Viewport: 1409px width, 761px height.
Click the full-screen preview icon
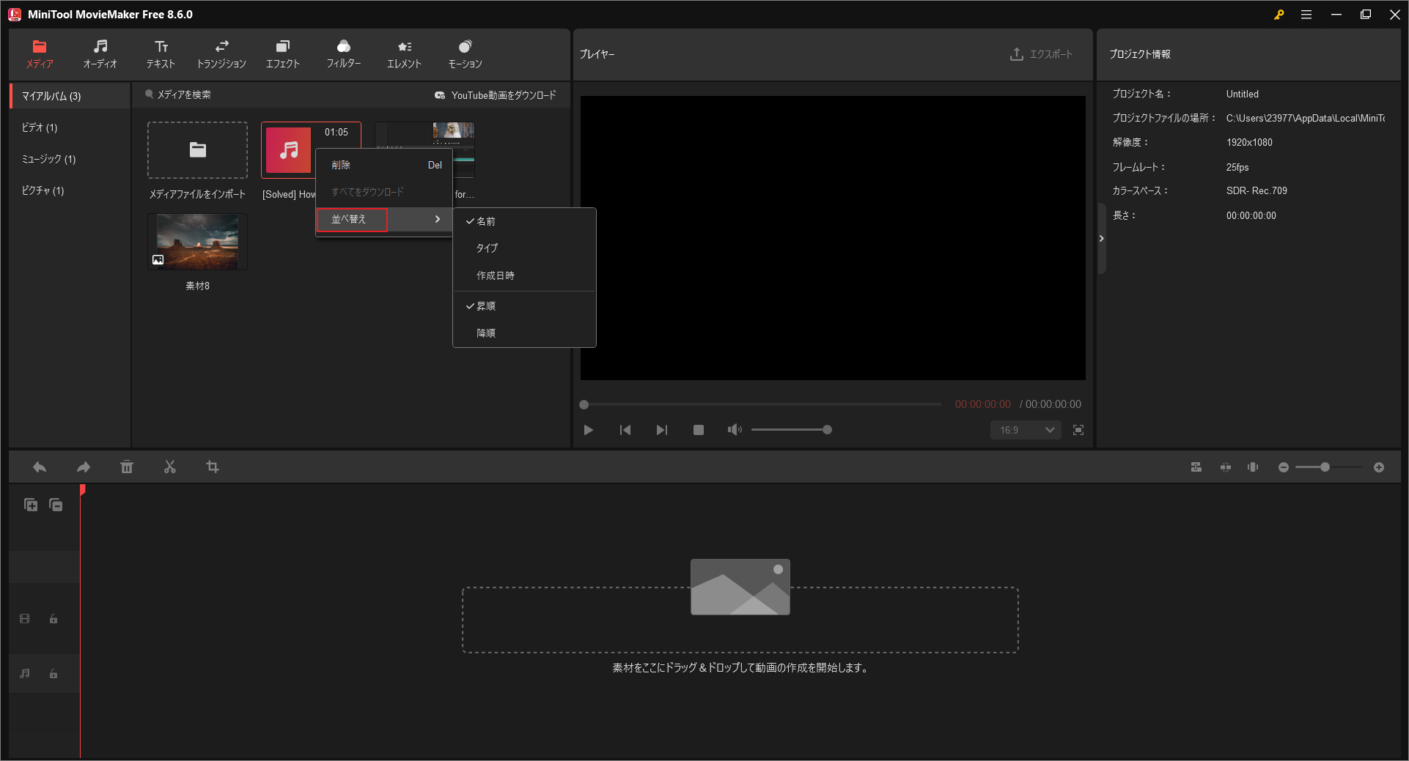point(1078,430)
